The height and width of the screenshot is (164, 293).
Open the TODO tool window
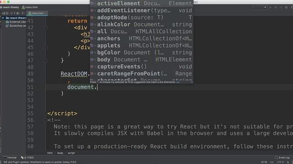coord(27,158)
